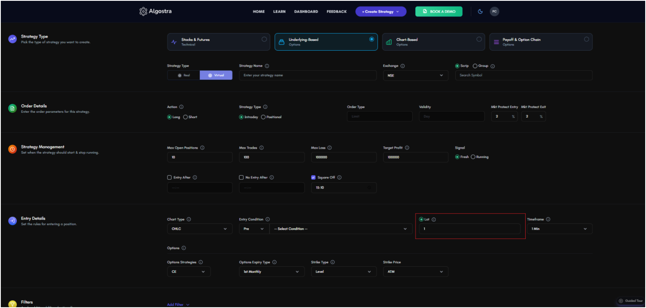Viewport: 646px width, 308px height.
Task: Open Strike Type Level dropdown
Action: pos(343,272)
